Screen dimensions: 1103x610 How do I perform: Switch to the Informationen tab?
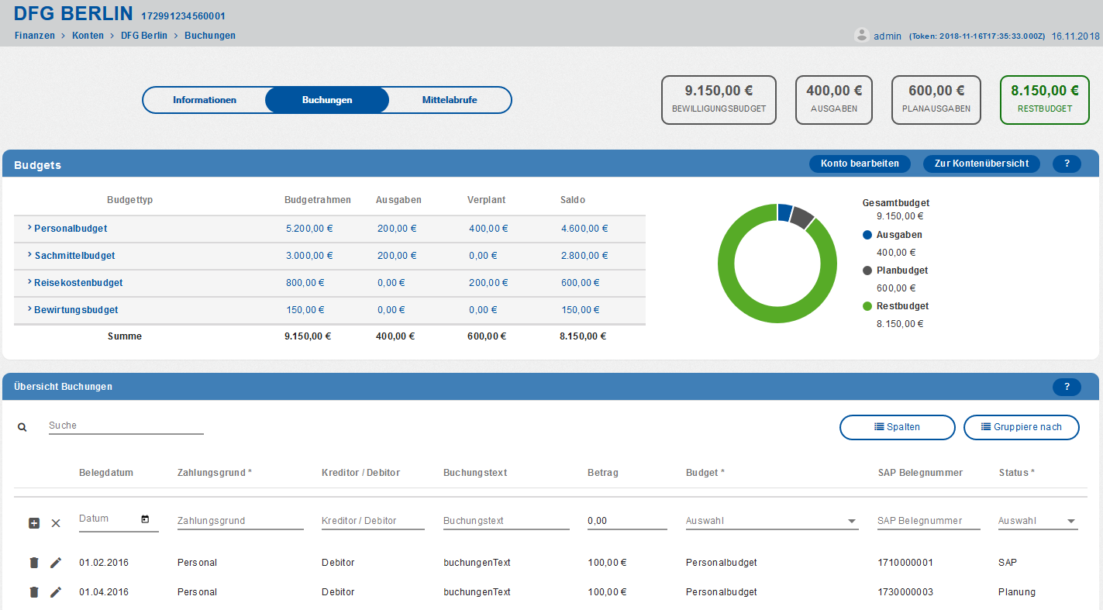[x=205, y=100]
